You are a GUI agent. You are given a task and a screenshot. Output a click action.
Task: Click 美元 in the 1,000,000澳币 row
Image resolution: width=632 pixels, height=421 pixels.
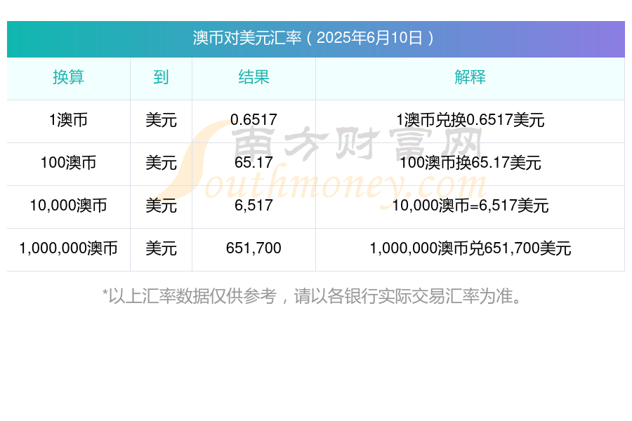161,248
